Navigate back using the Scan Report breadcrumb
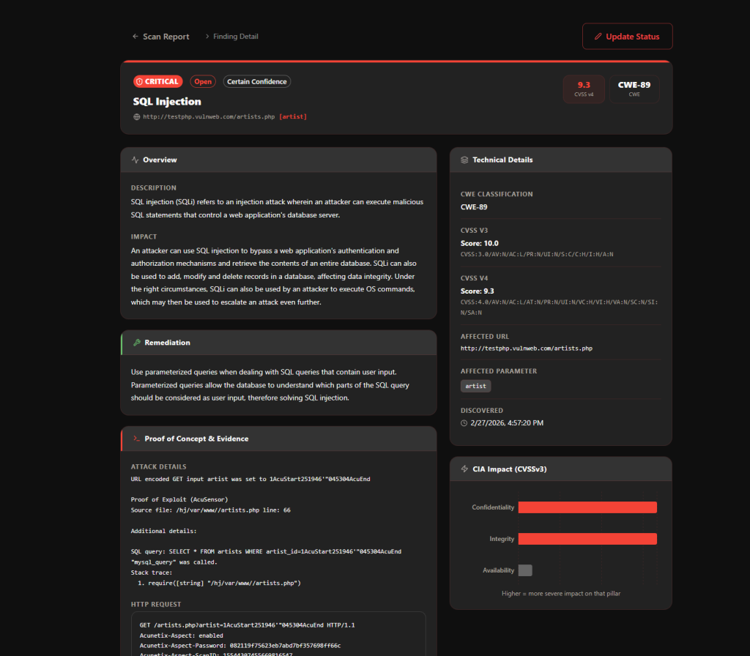The height and width of the screenshot is (656, 750). 166,36
